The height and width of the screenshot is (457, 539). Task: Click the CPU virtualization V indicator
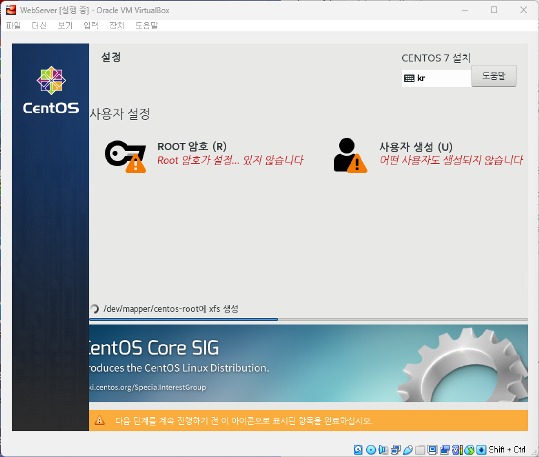coord(457,450)
